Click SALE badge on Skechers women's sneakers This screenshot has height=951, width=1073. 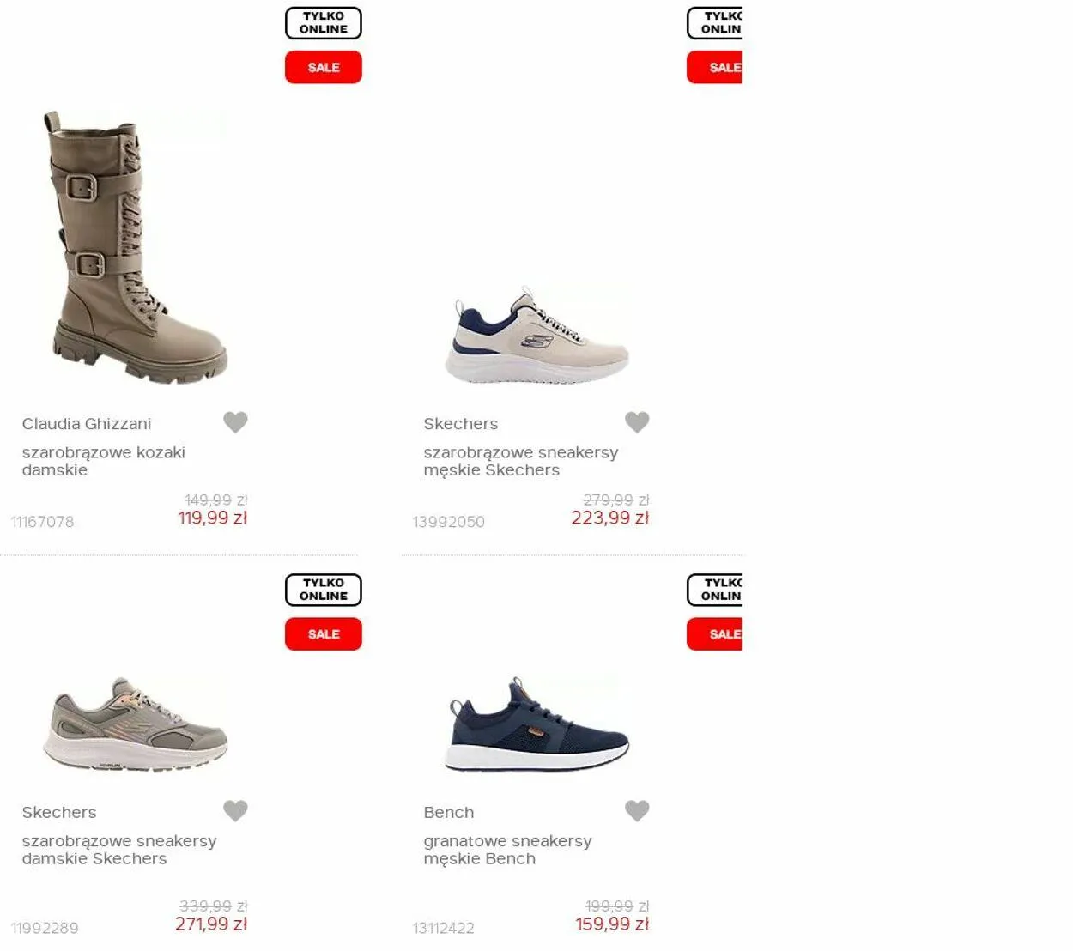point(324,634)
